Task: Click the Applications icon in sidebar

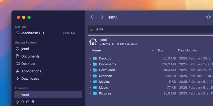Action: click(x=18, y=71)
